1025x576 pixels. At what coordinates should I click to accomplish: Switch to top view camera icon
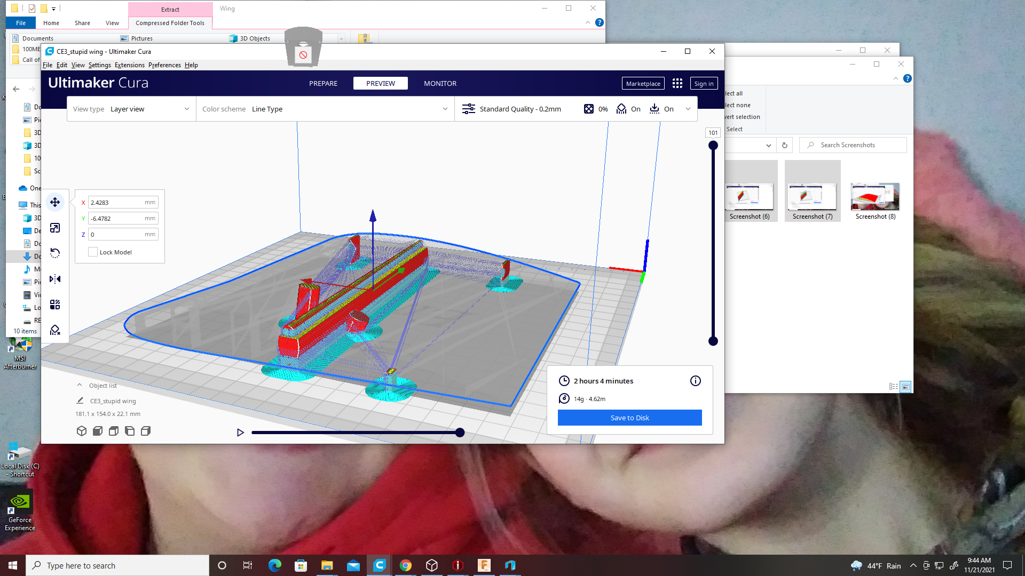click(x=114, y=431)
